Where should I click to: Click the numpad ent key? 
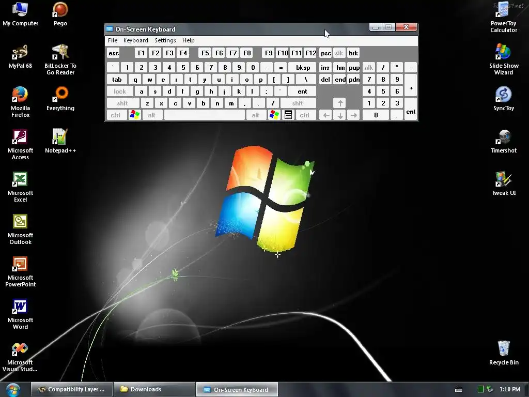(x=411, y=109)
